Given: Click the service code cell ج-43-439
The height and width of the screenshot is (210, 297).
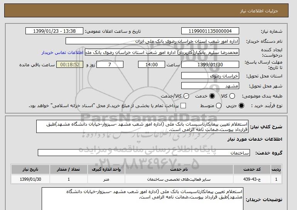Looking at the screenshot, I should click(252, 179).
